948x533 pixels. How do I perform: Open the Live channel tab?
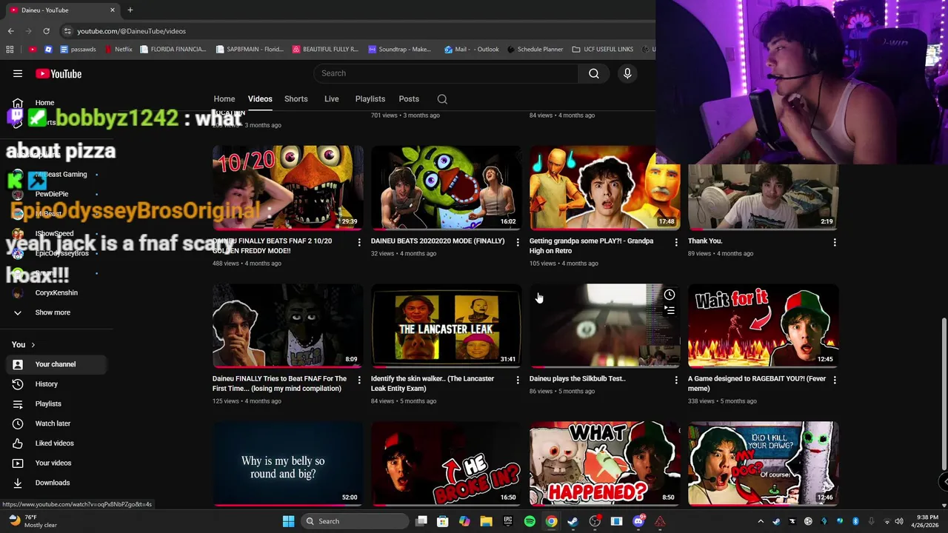pos(332,99)
